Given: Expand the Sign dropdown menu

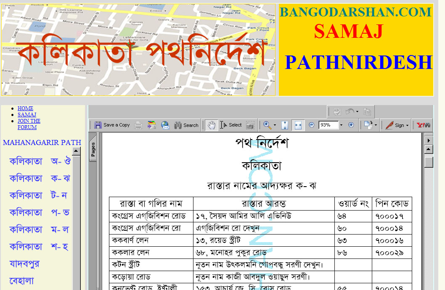Looking at the screenshot, I should click(x=407, y=125).
